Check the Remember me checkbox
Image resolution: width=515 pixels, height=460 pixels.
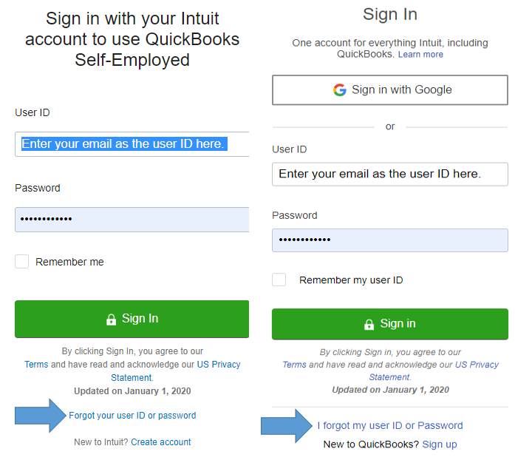(22, 262)
